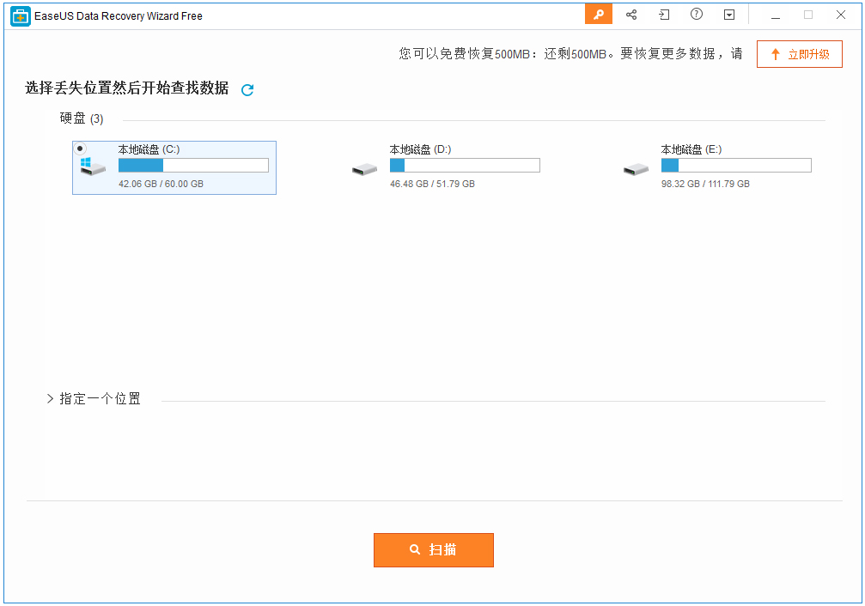The image size is (865, 606).
Task: Open the title bar dropdown menu icon
Action: click(729, 15)
